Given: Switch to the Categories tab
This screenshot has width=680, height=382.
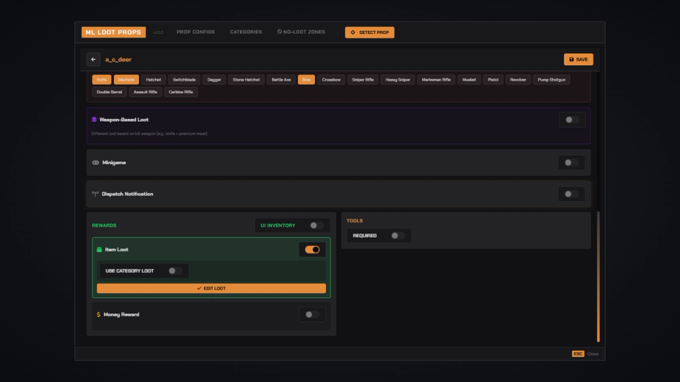Looking at the screenshot, I should [246, 32].
